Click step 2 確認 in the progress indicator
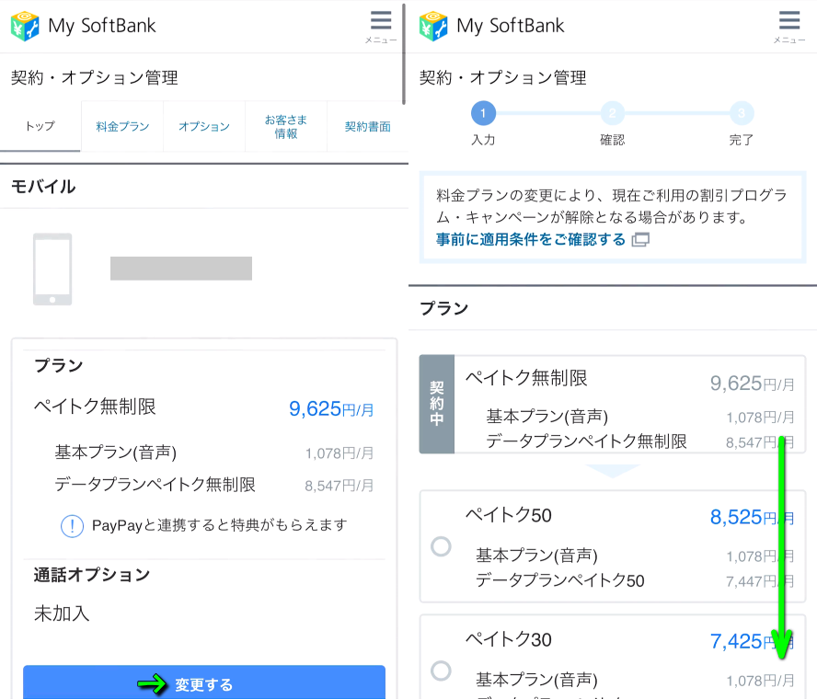 tap(612, 124)
